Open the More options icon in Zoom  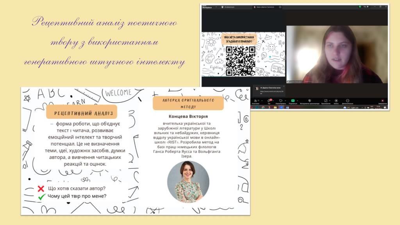pyautogui.click(x=347, y=100)
